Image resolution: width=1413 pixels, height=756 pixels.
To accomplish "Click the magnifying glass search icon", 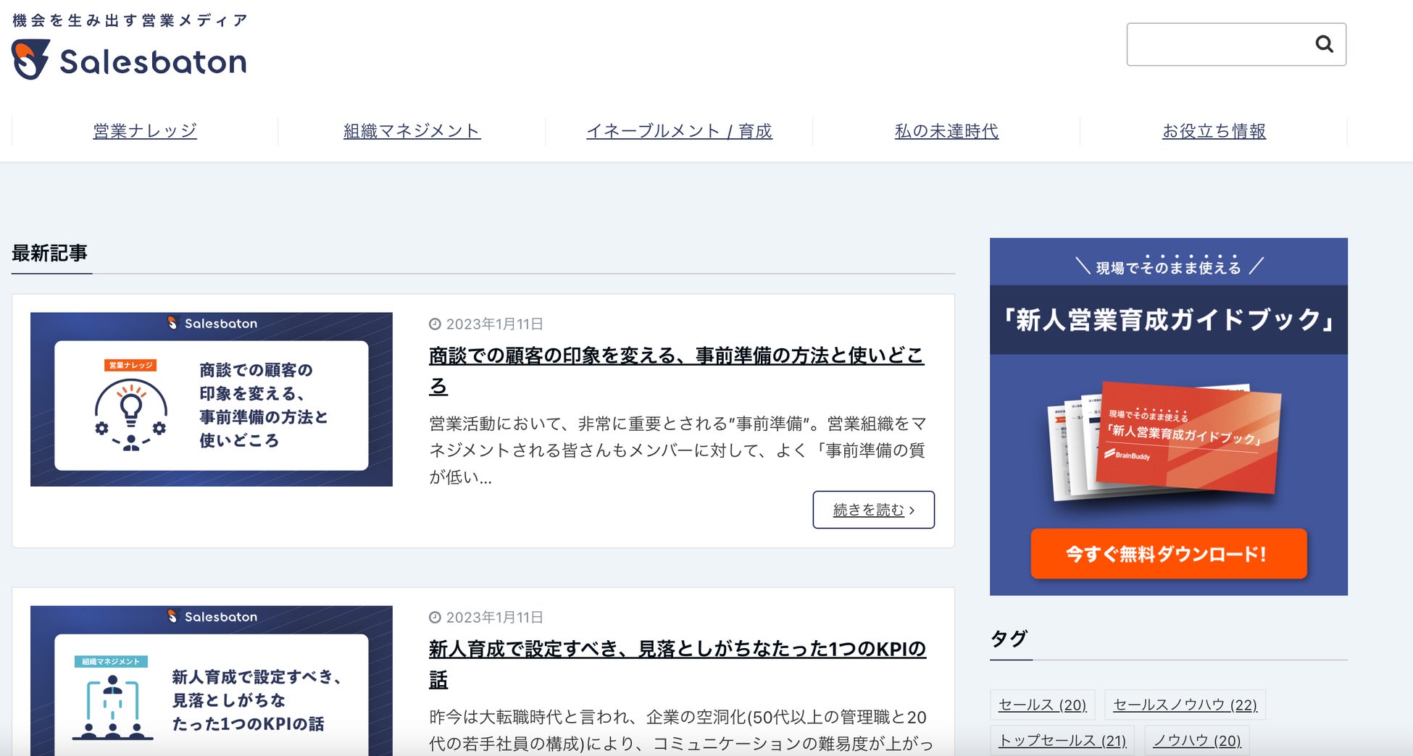I will click(1324, 44).
